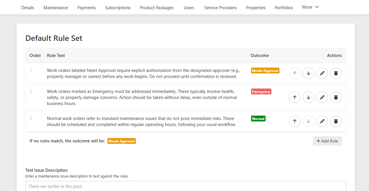Open the Product Packages tab
The width and height of the screenshot is (369, 191).
(x=157, y=8)
